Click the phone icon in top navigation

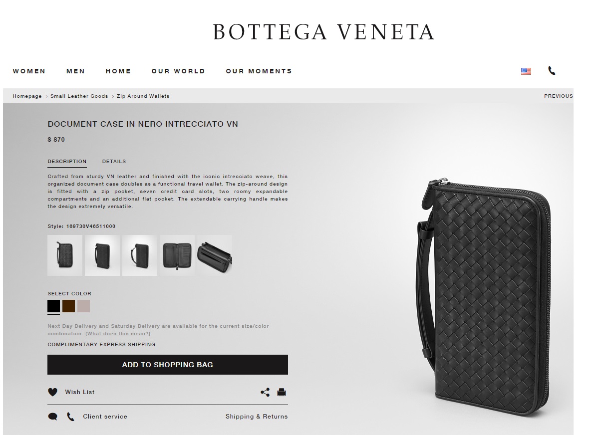pyautogui.click(x=552, y=71)
